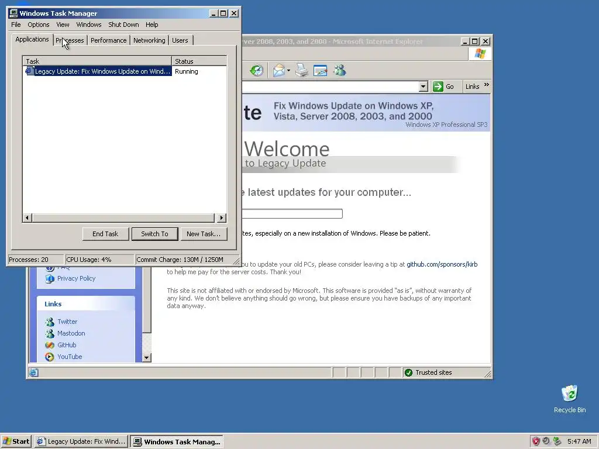Click the 5:47 AM clock

[579, 441]
